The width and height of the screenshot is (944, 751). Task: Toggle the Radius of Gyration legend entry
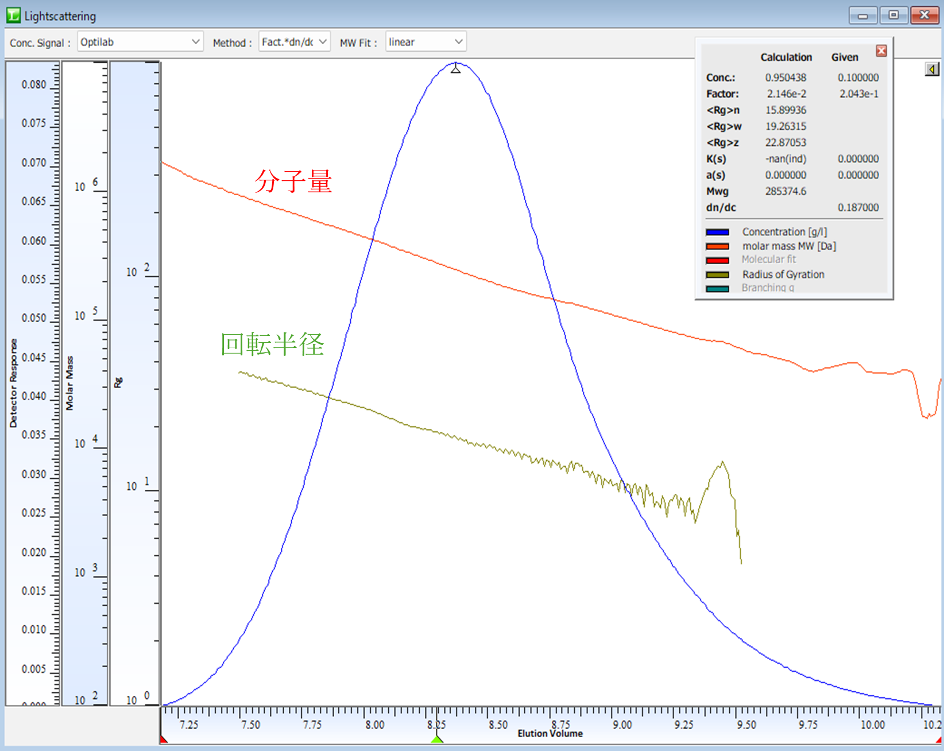(783, 274)
